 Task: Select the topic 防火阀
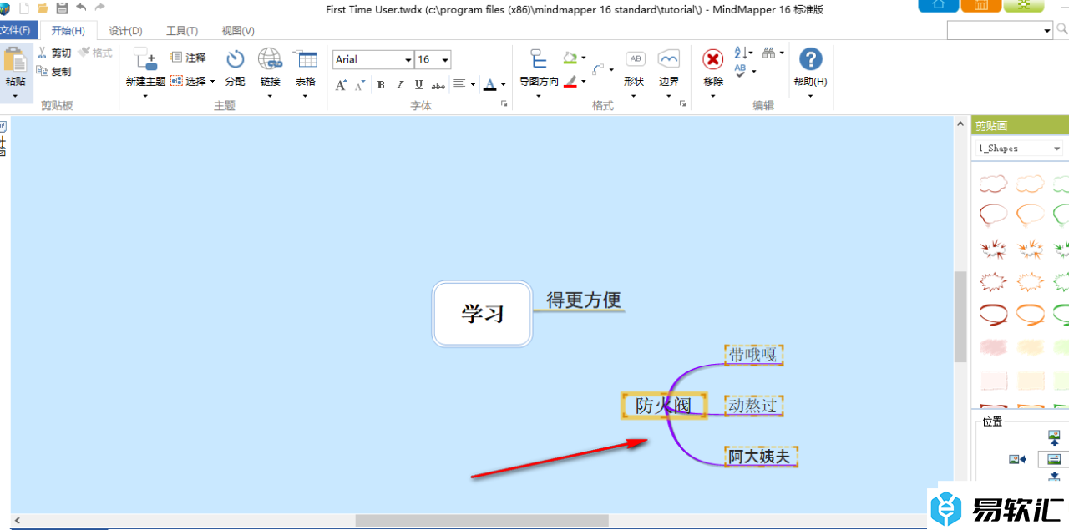click(664, 406)
